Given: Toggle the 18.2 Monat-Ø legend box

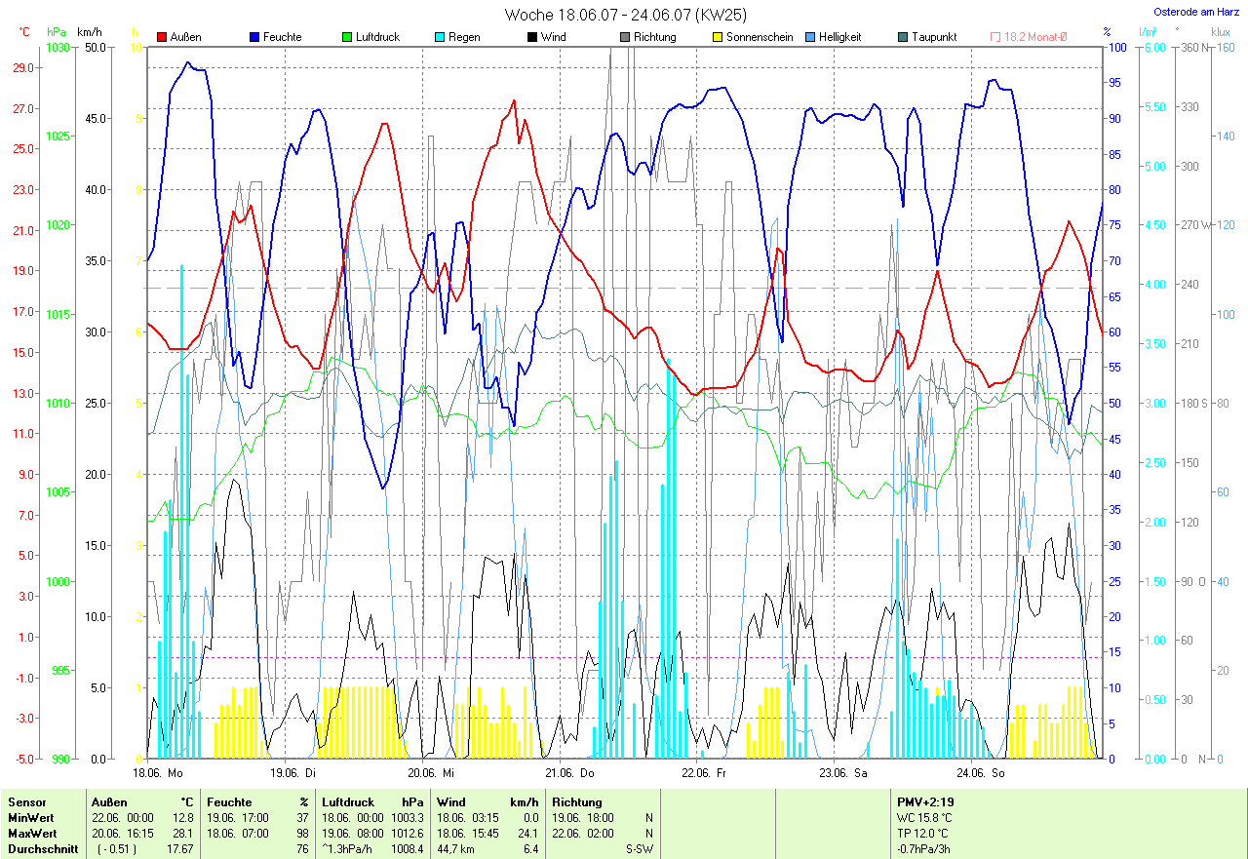Looking at the screenshot, I should click(x=995, y=37).
